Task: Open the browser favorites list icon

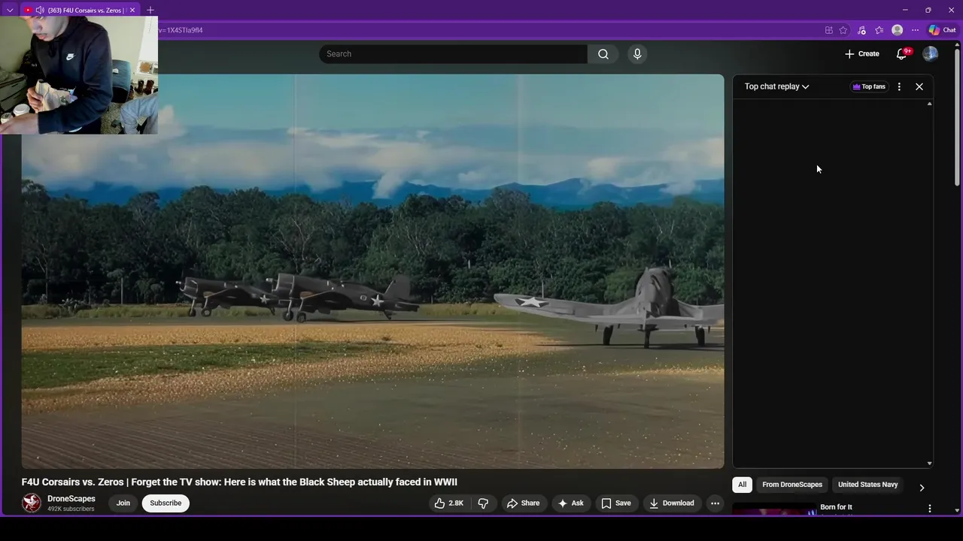Action: [x=879, y=30]
